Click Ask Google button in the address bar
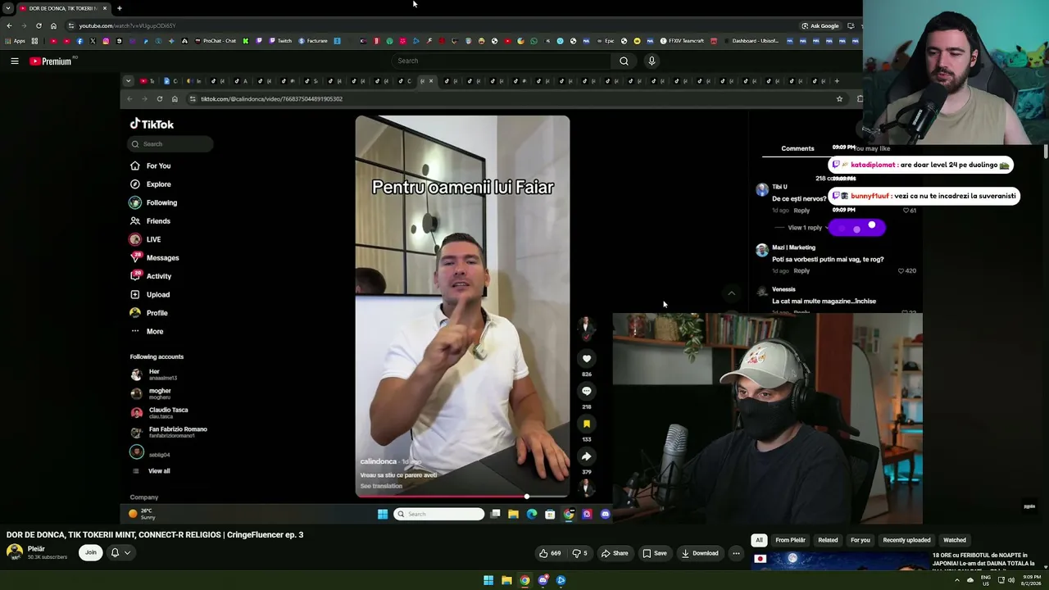This screenshot has width=1049, height=590. click(x=820, y=25)
